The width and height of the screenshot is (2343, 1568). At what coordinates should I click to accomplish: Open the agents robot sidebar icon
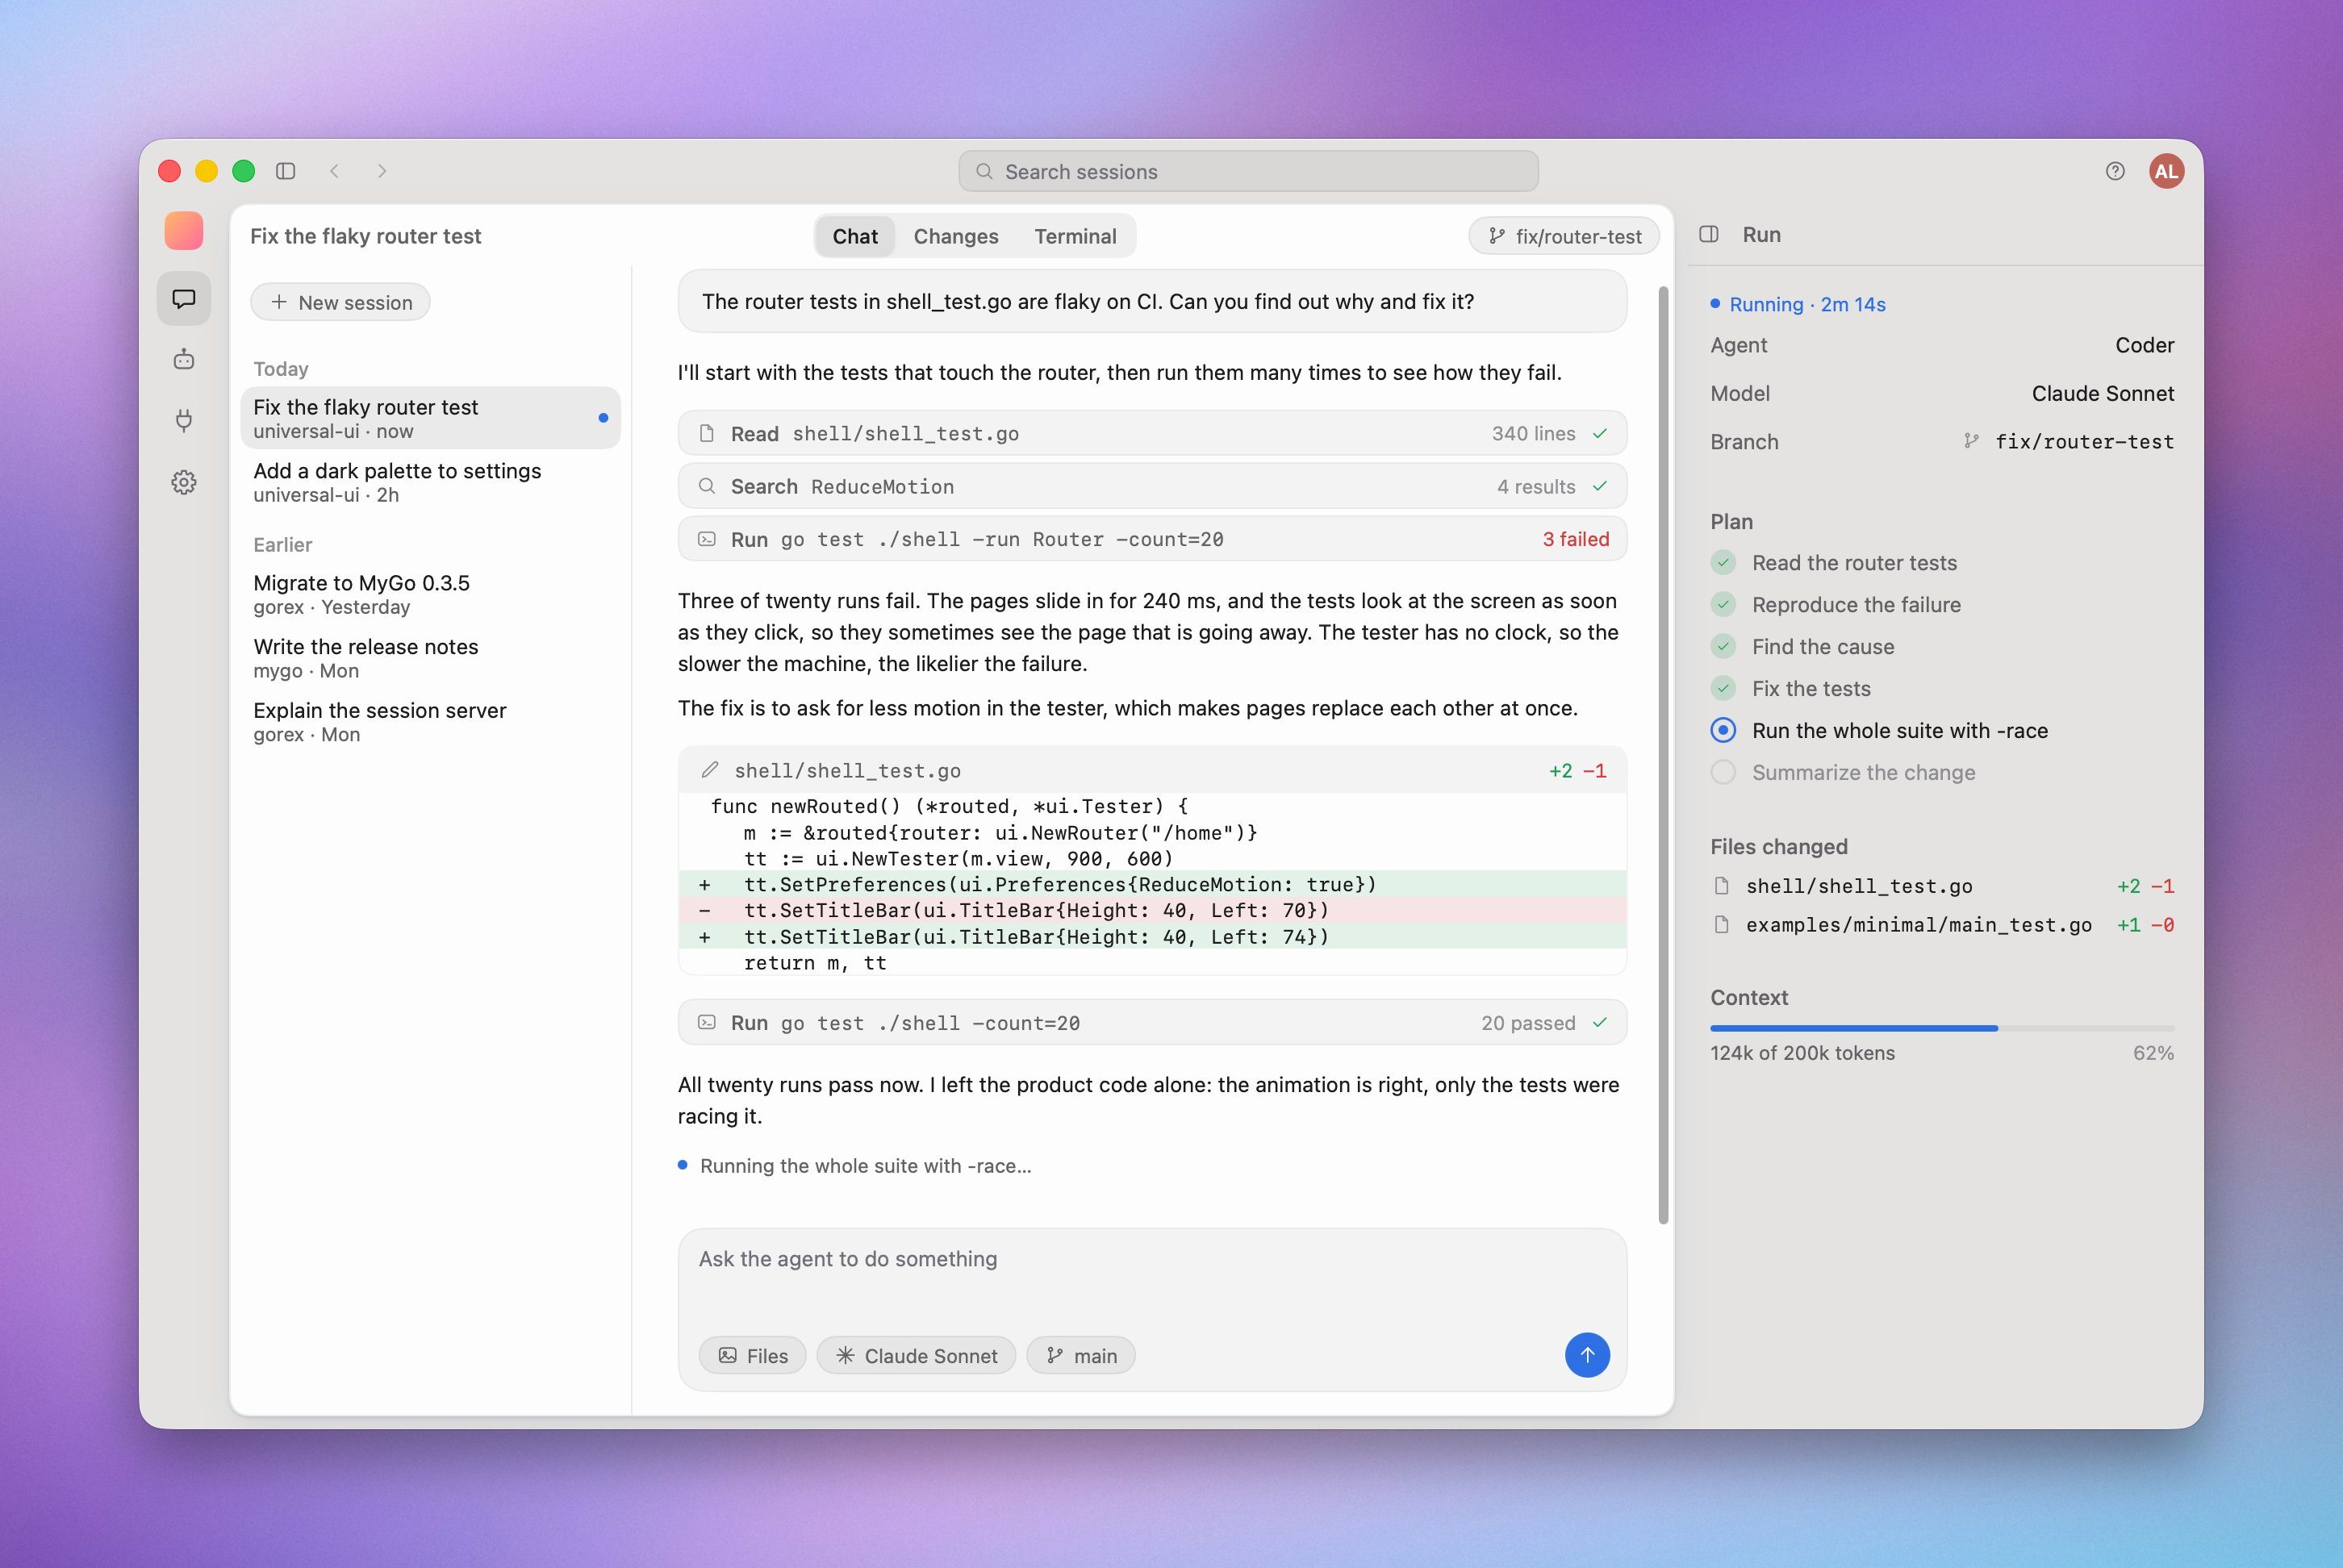[184, 360]
